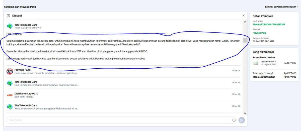Click 'Diskusi' panel title text
Image resolution: width=301 pixels, height=131 pixels.
click(x=17, y=16)
